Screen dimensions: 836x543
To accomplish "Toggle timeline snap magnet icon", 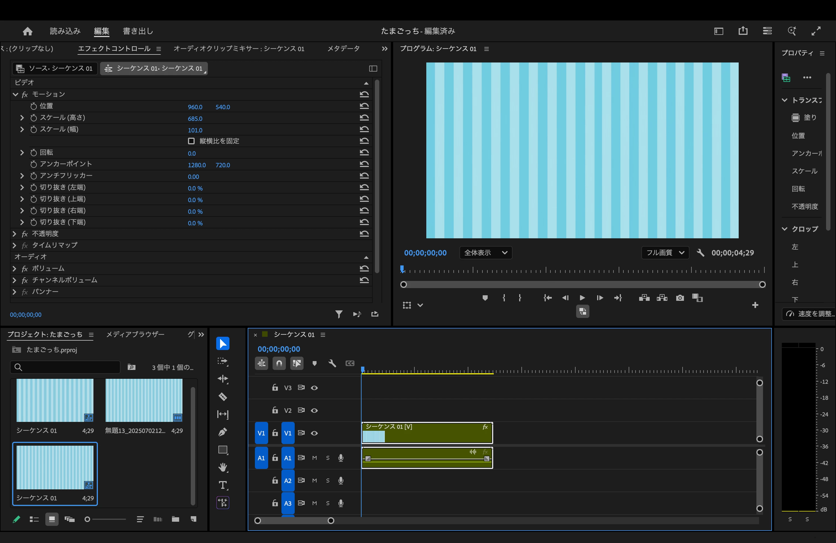I will point(279,363).
